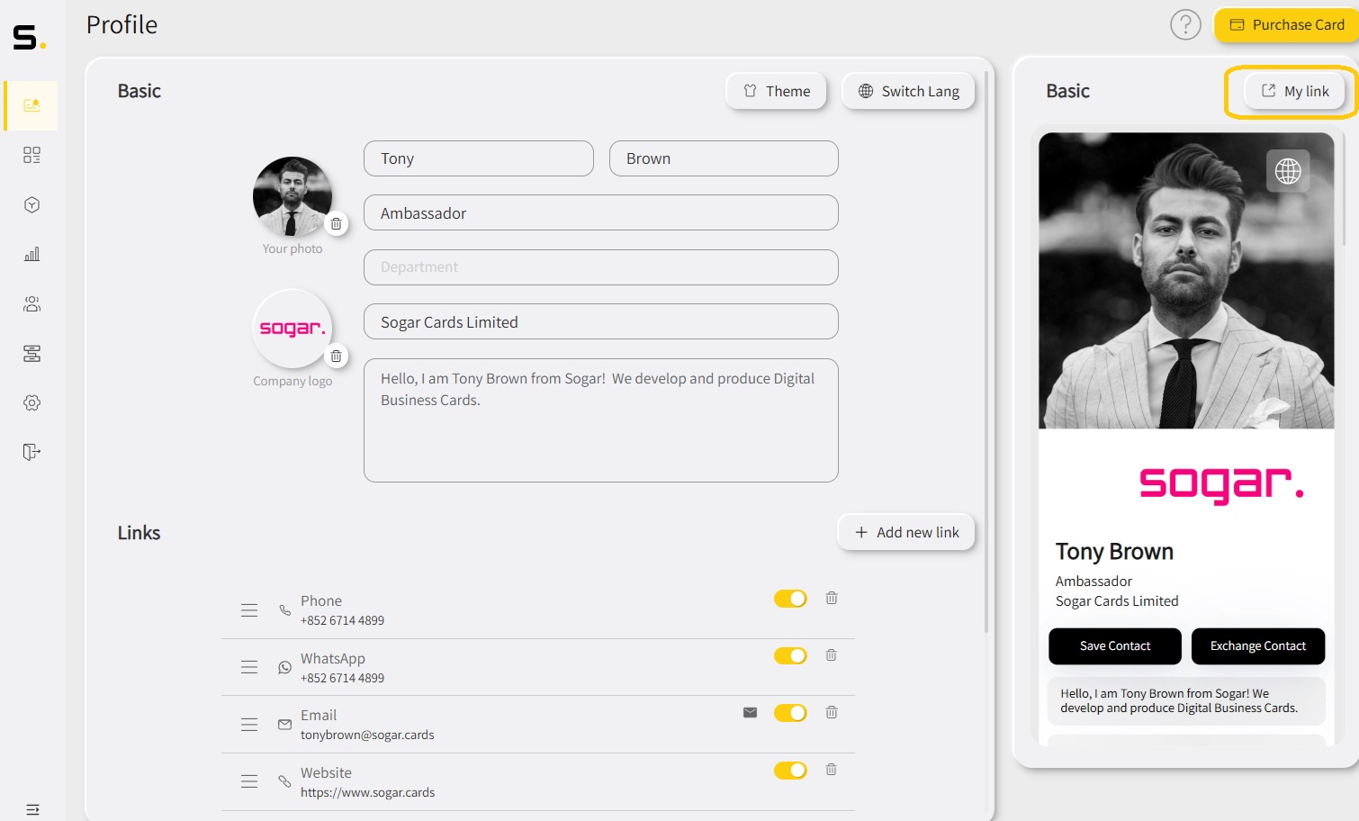Open the Switch Lang language selector
This screenshot has height=821, width=1359.
tap(908, 91)
